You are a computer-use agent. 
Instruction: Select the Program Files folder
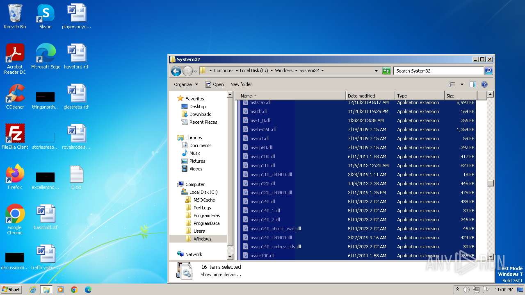[x=207, y=216]
